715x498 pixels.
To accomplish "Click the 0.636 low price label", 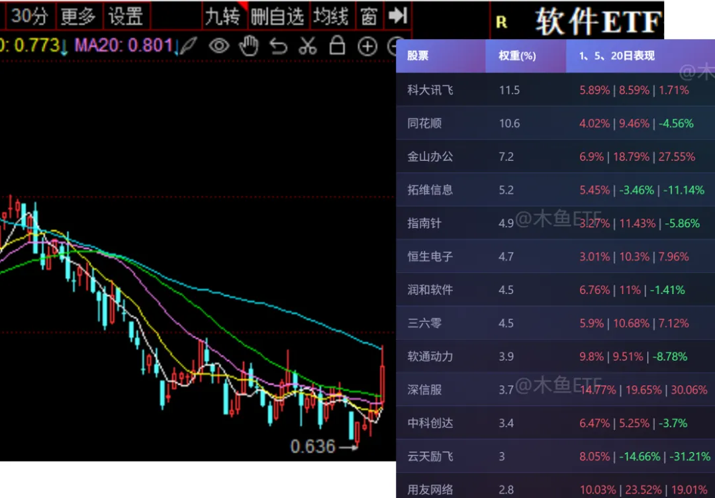I will [x=312, y=446].
